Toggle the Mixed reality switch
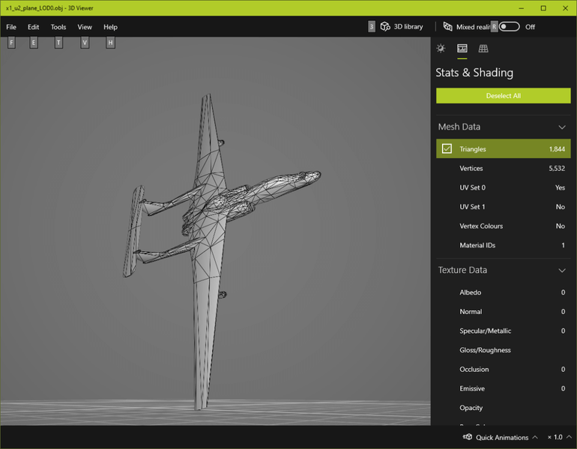 tap(510, 26)
